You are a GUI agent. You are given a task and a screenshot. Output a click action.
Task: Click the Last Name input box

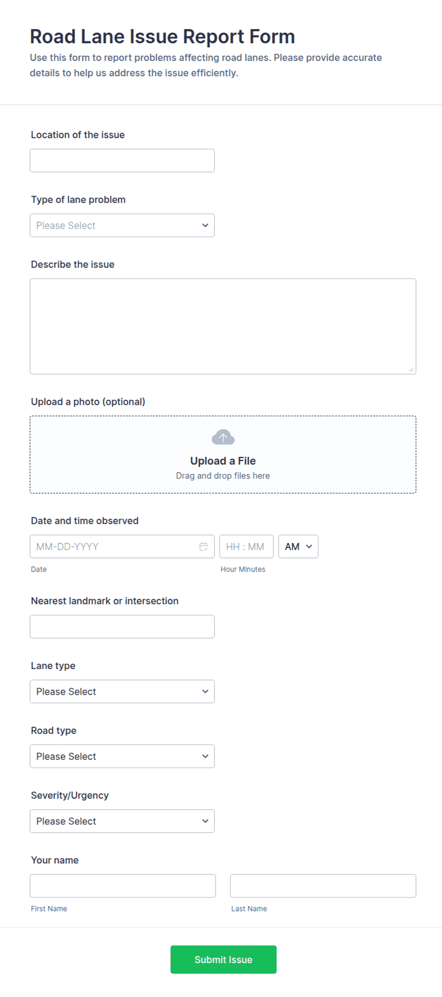(323, 886)
